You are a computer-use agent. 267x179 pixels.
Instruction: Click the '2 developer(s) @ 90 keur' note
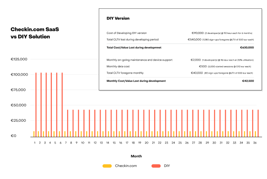pyautogui.click(x=228, y=33)
